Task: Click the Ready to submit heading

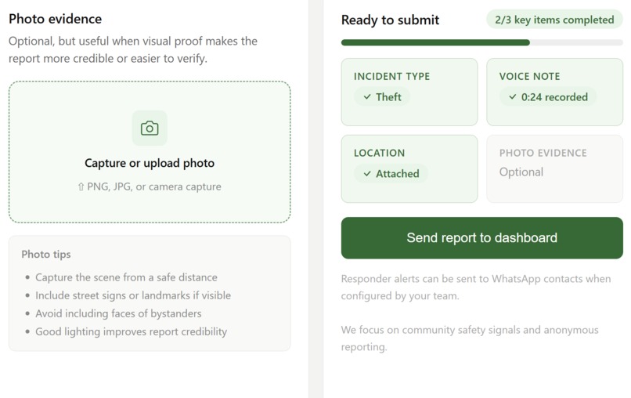Action: pyautogui.click(x=390, y=20)
